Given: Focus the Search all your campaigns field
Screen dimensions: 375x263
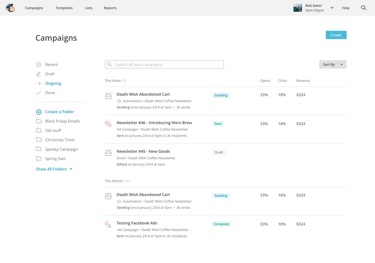Looking at the screenshot, I should (164, 64).
